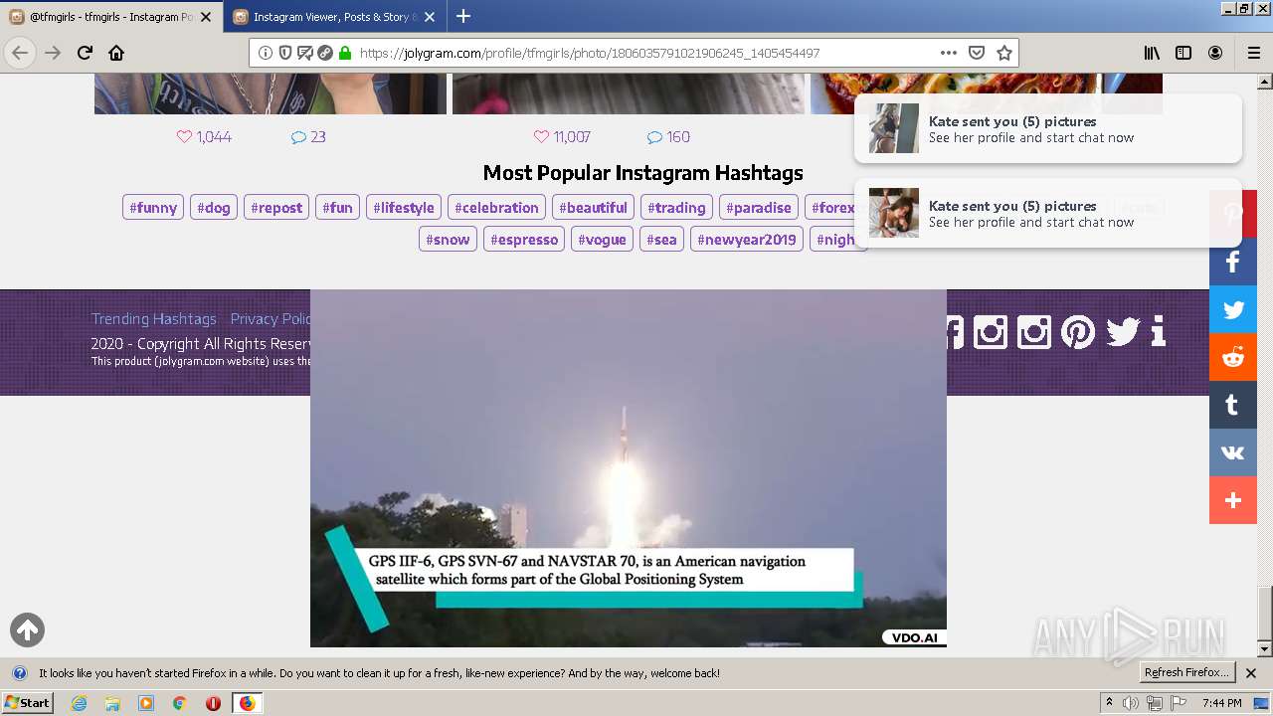Open page actions three-dot menu
Screen dimensions: 1273x716
(949, 53)
